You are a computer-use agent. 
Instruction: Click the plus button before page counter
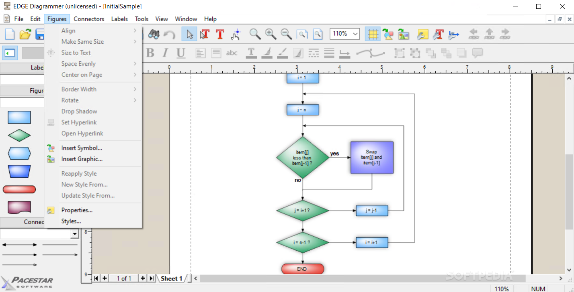(105, 278)
